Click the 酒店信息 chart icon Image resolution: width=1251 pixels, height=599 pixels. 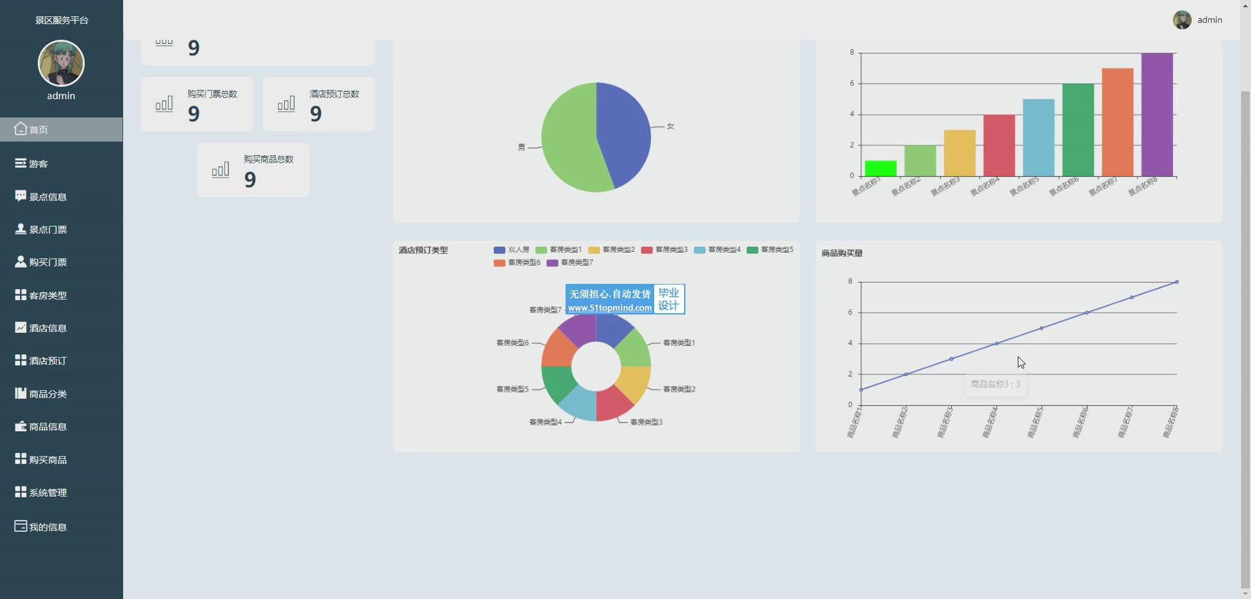[21, 327]
